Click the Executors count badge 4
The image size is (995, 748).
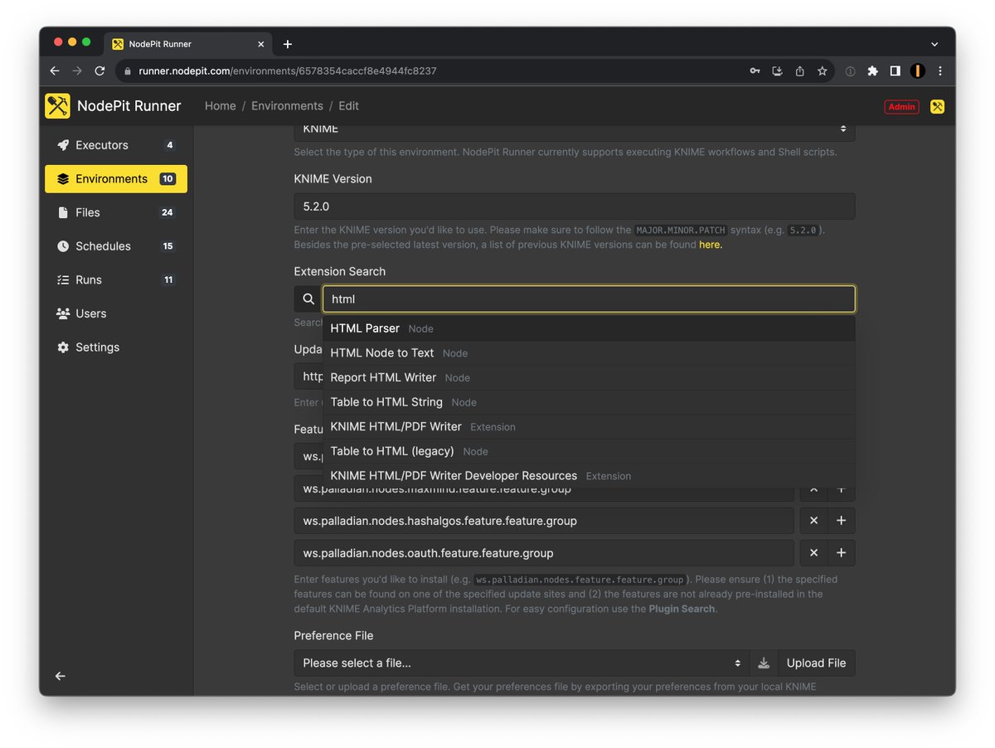tap(169, 145)
